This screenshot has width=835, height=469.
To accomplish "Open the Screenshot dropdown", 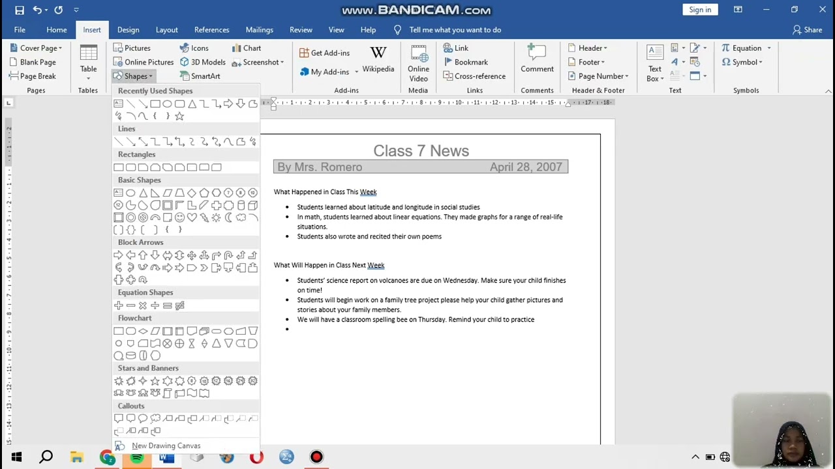I will [x=258, y=62].
